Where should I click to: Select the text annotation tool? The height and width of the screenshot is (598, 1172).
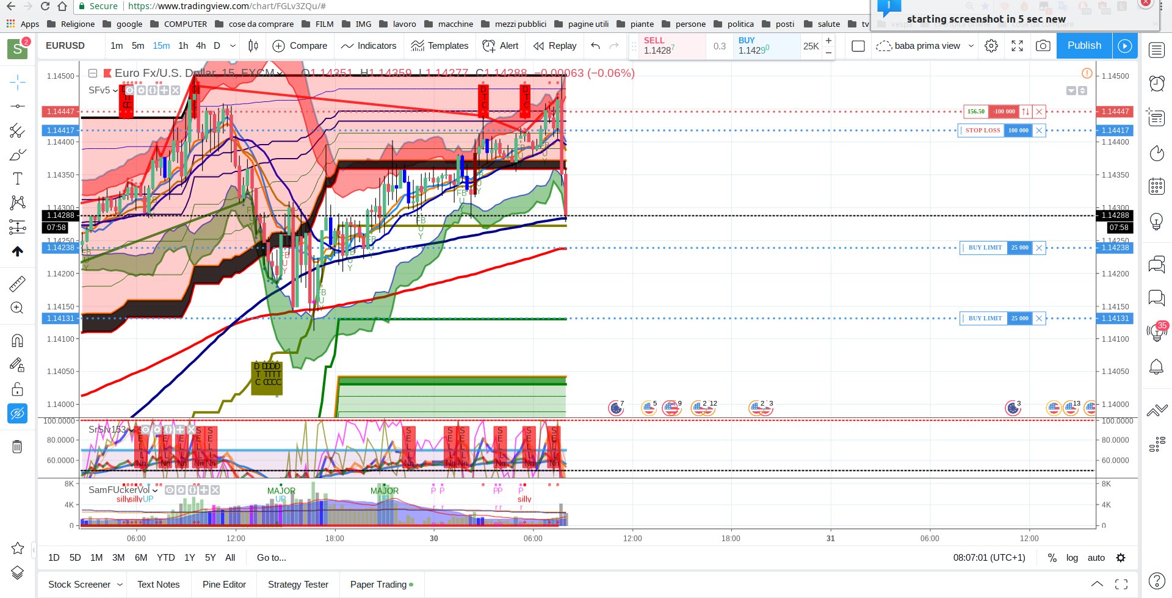pos(18,178)
